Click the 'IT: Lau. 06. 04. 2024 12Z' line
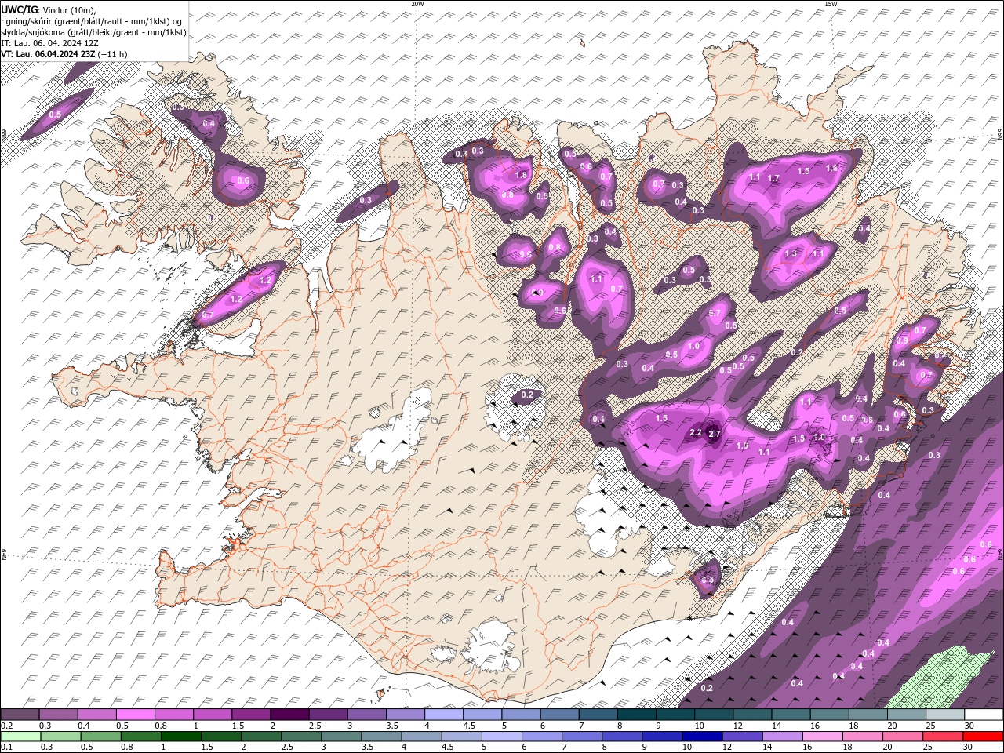1004x753 pixels. (49, 43)
